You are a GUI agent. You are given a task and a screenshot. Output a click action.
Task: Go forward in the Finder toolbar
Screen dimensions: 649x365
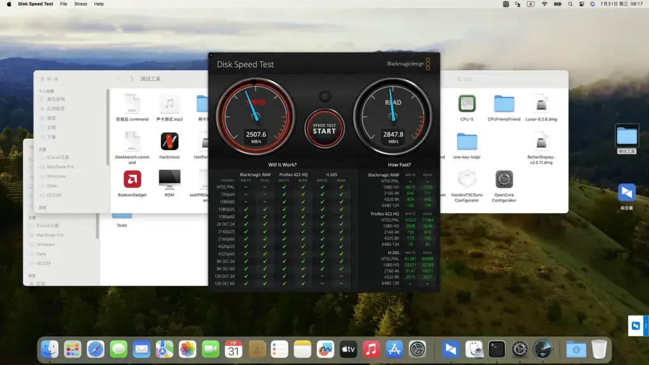132,79
